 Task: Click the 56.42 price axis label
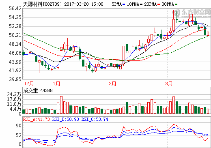(15, 9)
